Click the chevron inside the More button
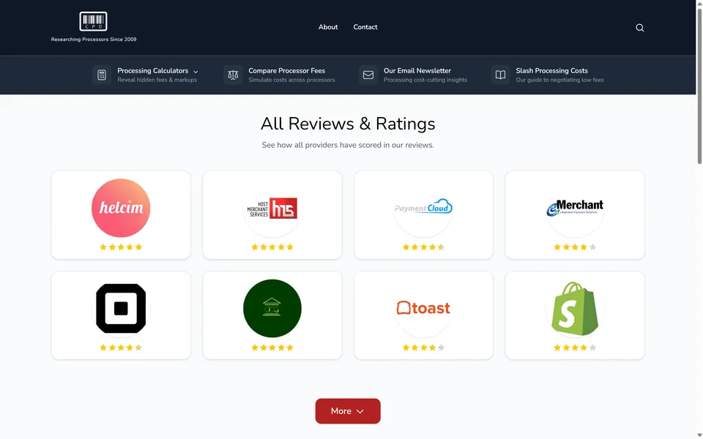Screen dimensions: 703x439 (360, 411)
